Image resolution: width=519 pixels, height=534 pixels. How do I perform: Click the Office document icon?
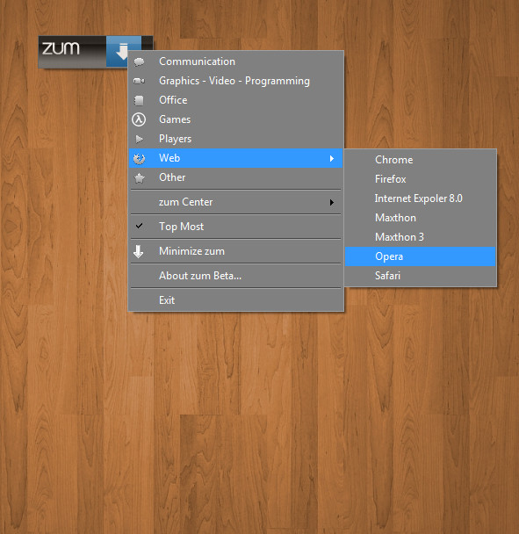coord(139,100)
